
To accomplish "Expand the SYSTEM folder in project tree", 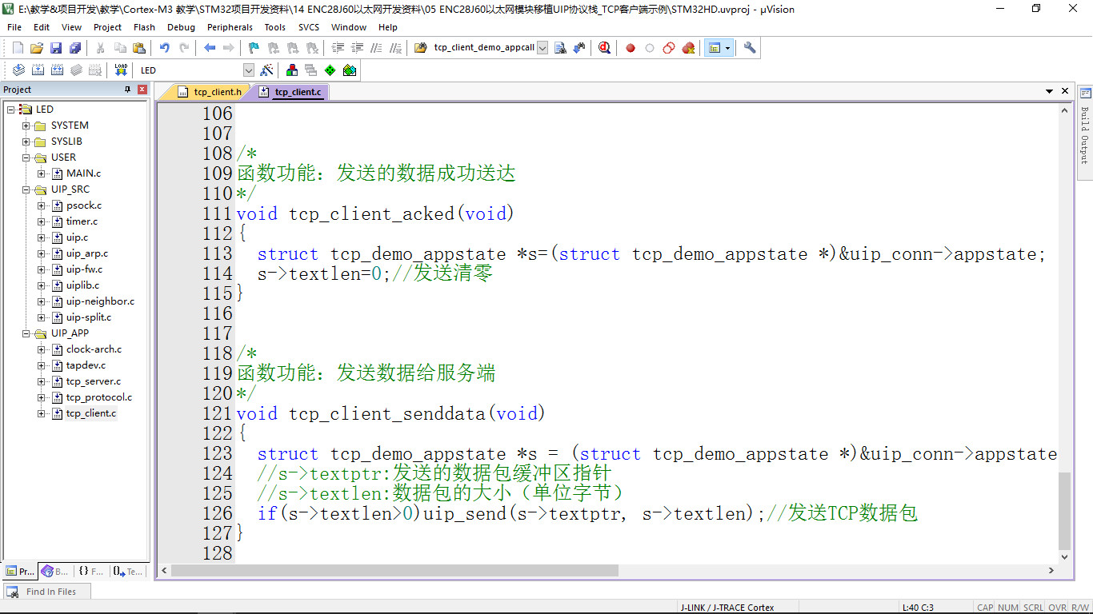I will [x=26, y=126].
